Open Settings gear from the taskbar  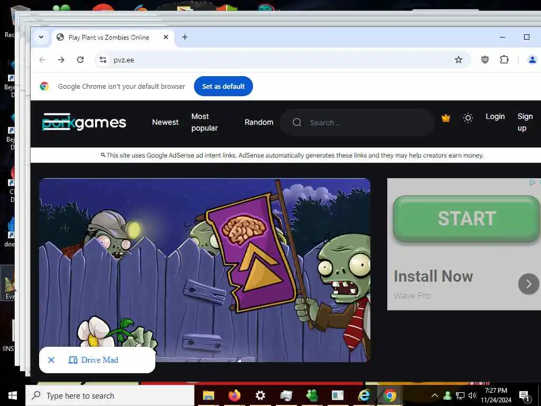pyautogui.click(x=260, y=395)
